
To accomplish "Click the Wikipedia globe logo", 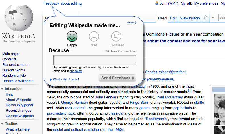I will point(18,18).
